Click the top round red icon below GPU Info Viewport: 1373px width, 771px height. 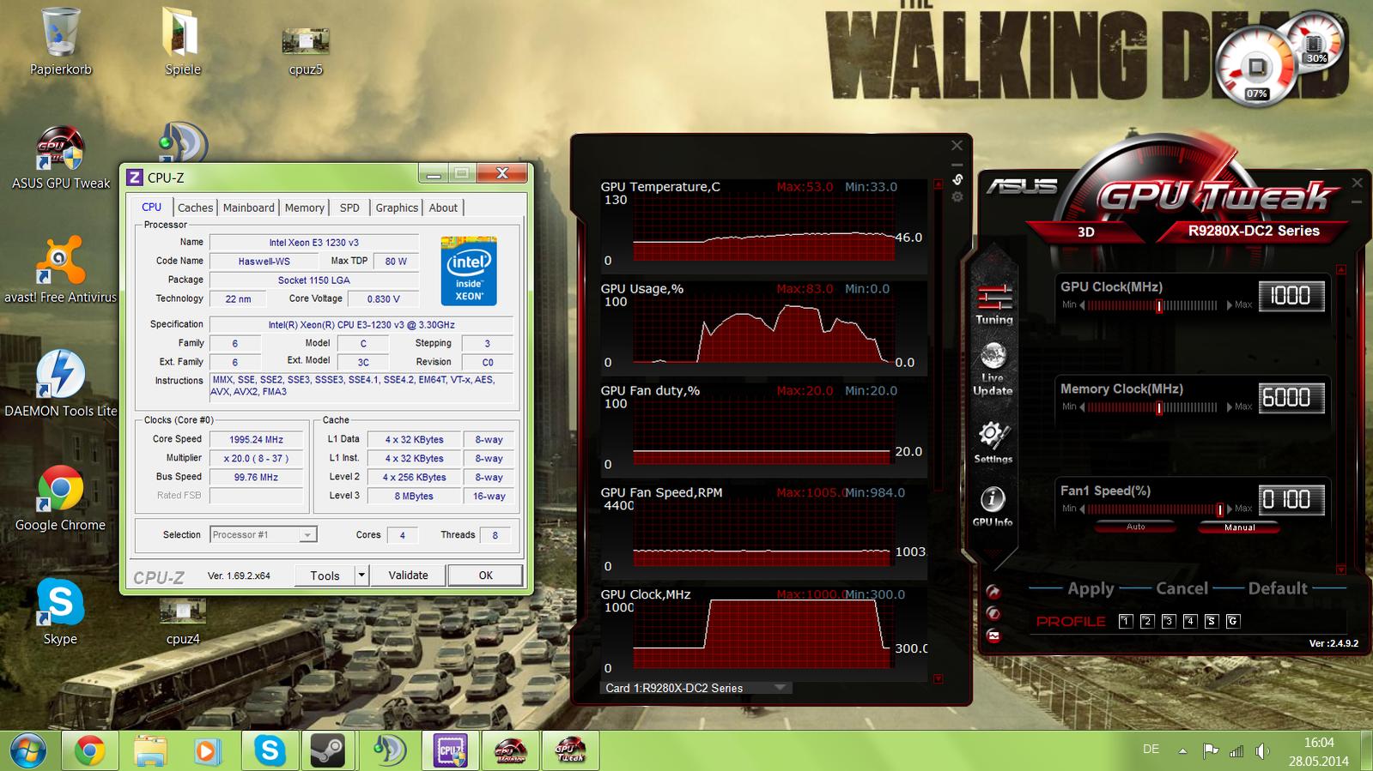pyautogui.click(x=993, y=591)
